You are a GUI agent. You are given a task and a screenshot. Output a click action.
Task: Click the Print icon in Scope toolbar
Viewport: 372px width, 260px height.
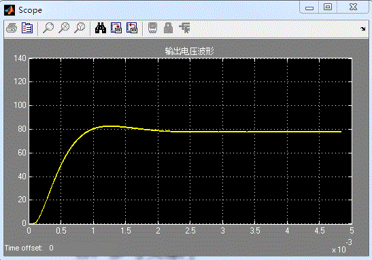pyautogui.click(x=12, y=28)
